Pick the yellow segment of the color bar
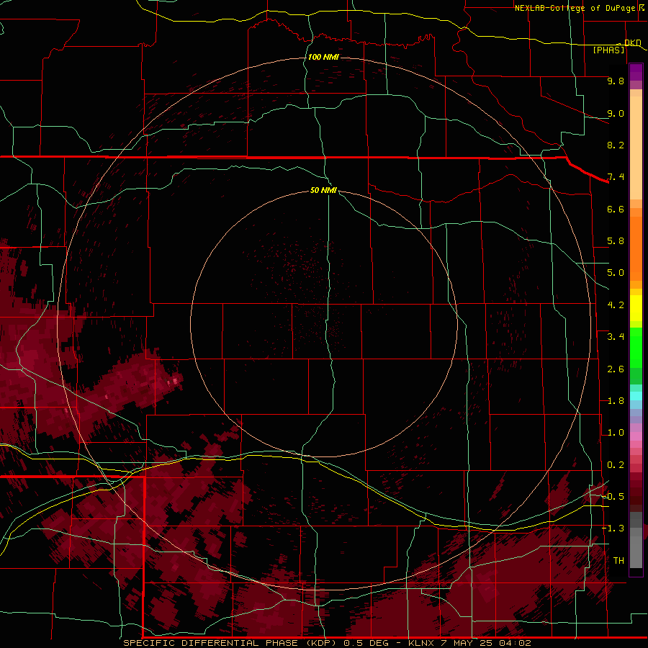The image size is (648, 648). point(636,308)
